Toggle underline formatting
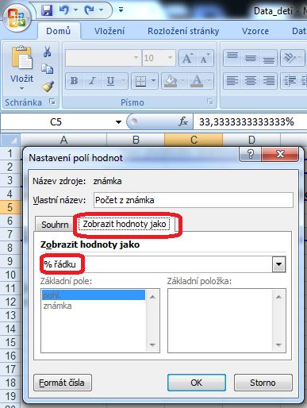Screen dimensions: 307x408 [x=110, y=81]
